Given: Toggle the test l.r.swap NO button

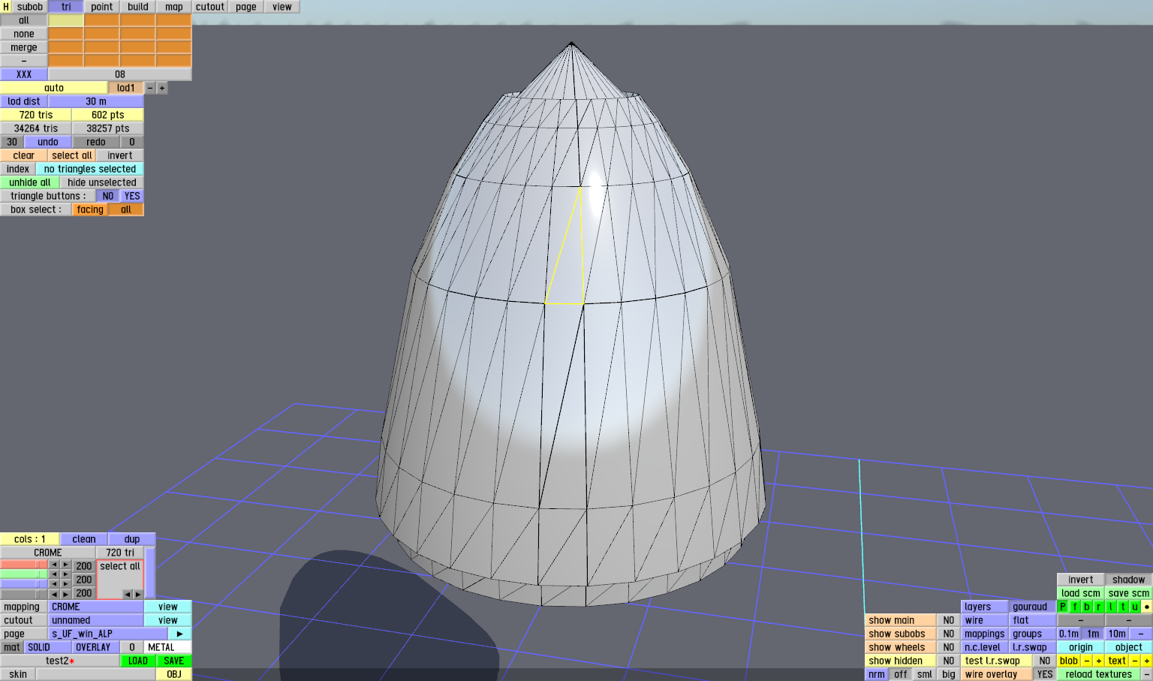Looking at the screenshot, I should click(1045, 661).
